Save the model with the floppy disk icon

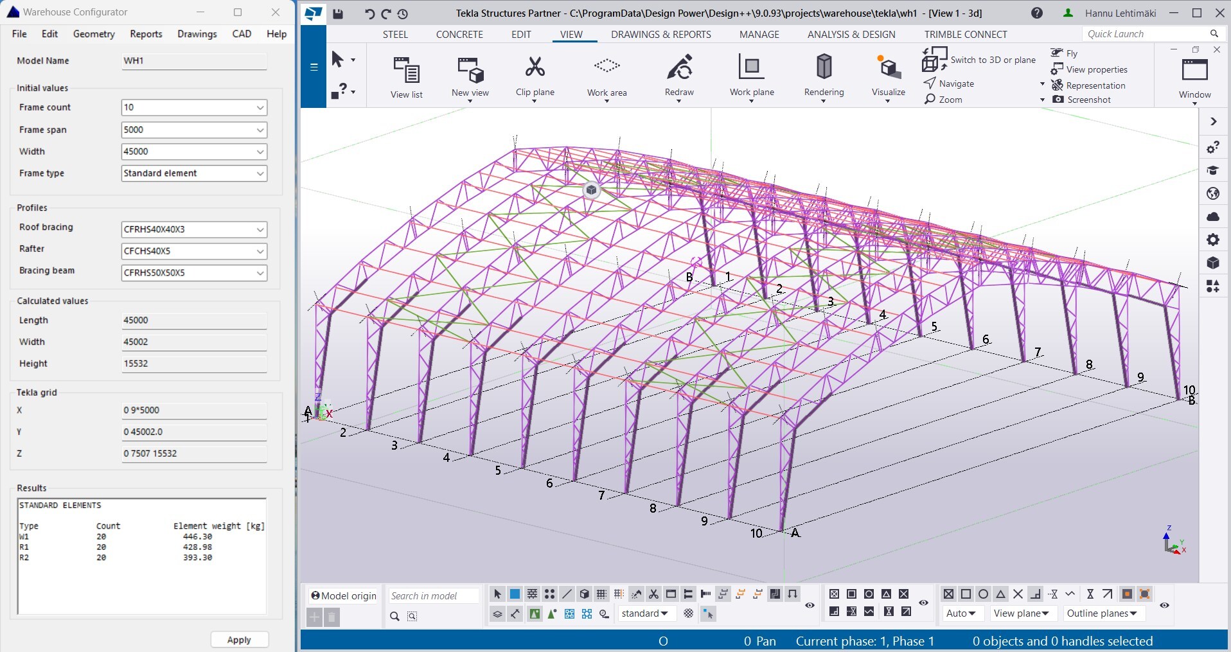(338, 13)
